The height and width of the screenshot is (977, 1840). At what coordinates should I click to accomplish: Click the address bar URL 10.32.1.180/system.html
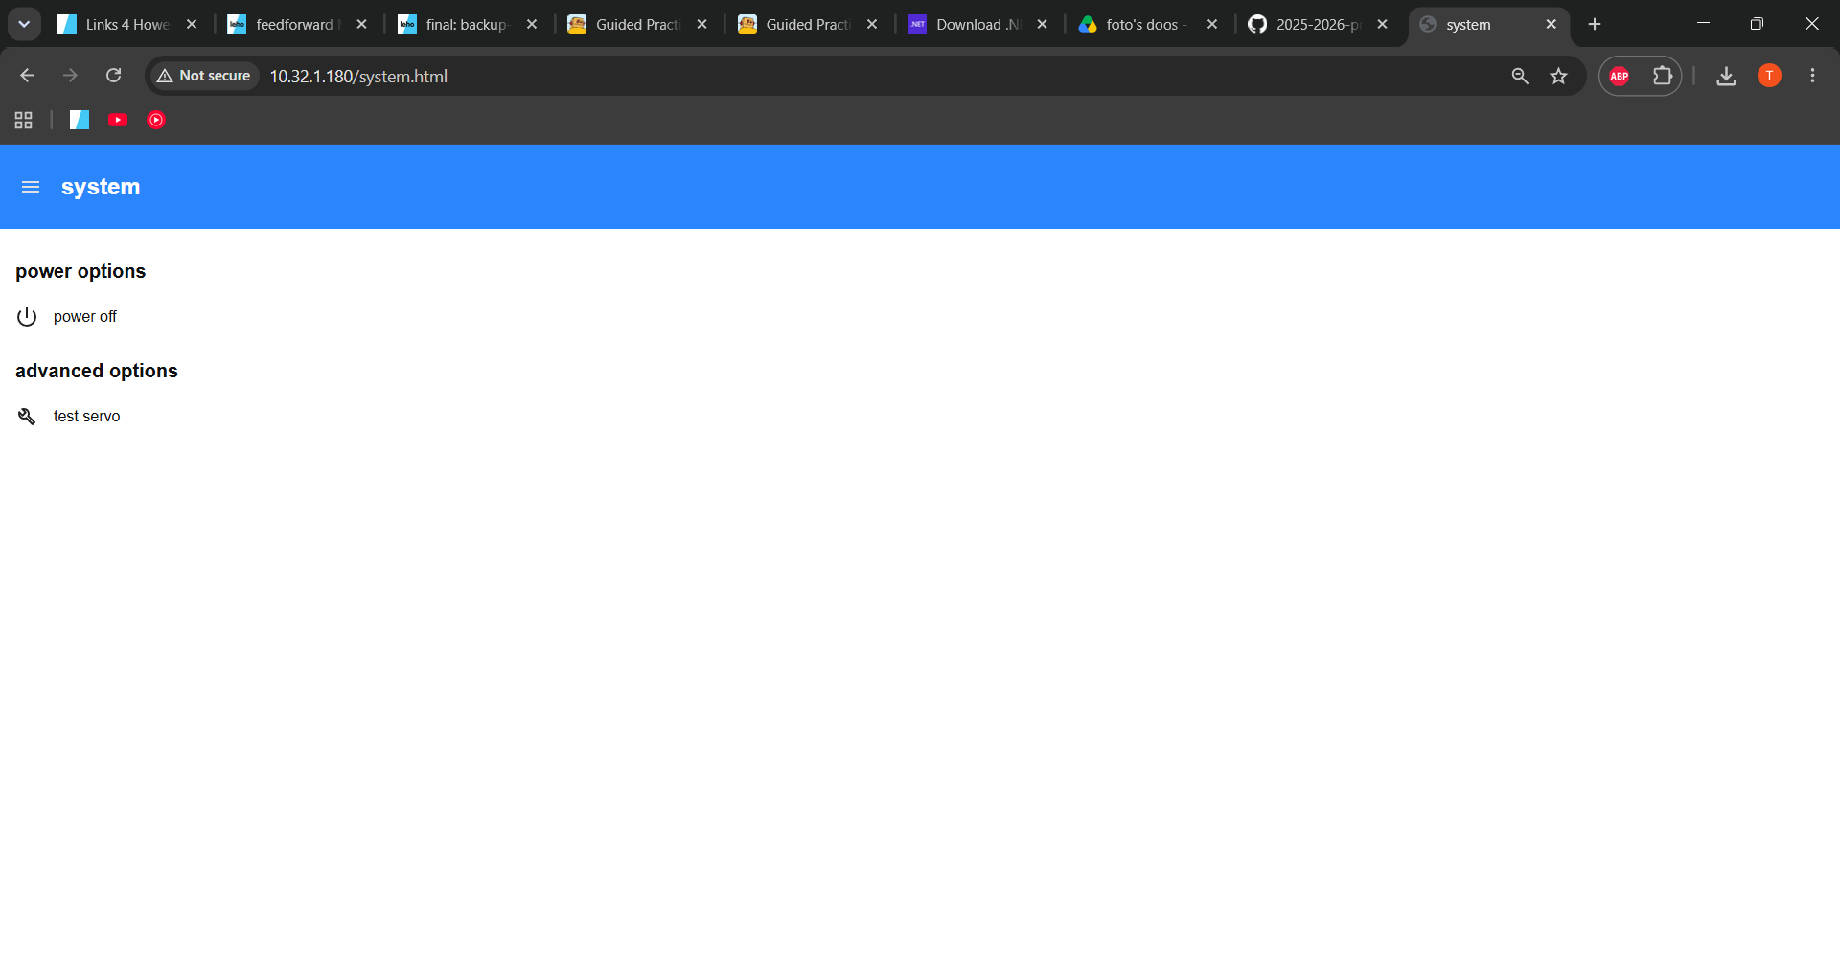[358, 76]
